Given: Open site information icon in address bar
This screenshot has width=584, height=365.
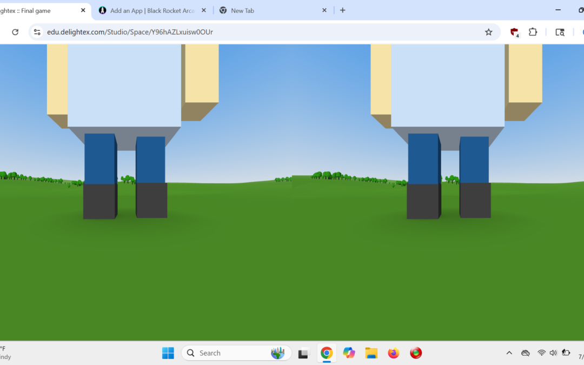Looking at the screenshot, I should 37,32.
